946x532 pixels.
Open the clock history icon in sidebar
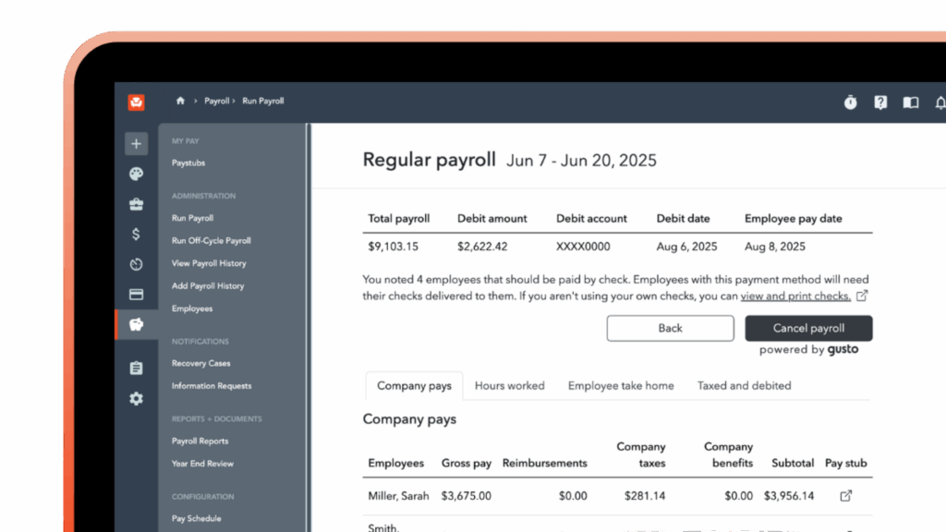135,265
